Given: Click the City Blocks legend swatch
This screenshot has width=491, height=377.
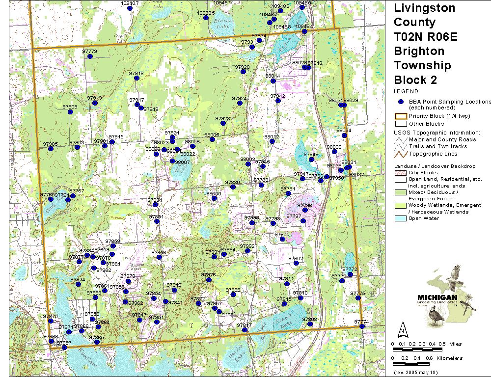Looking at the screenshot, I should tap(401, 173).
